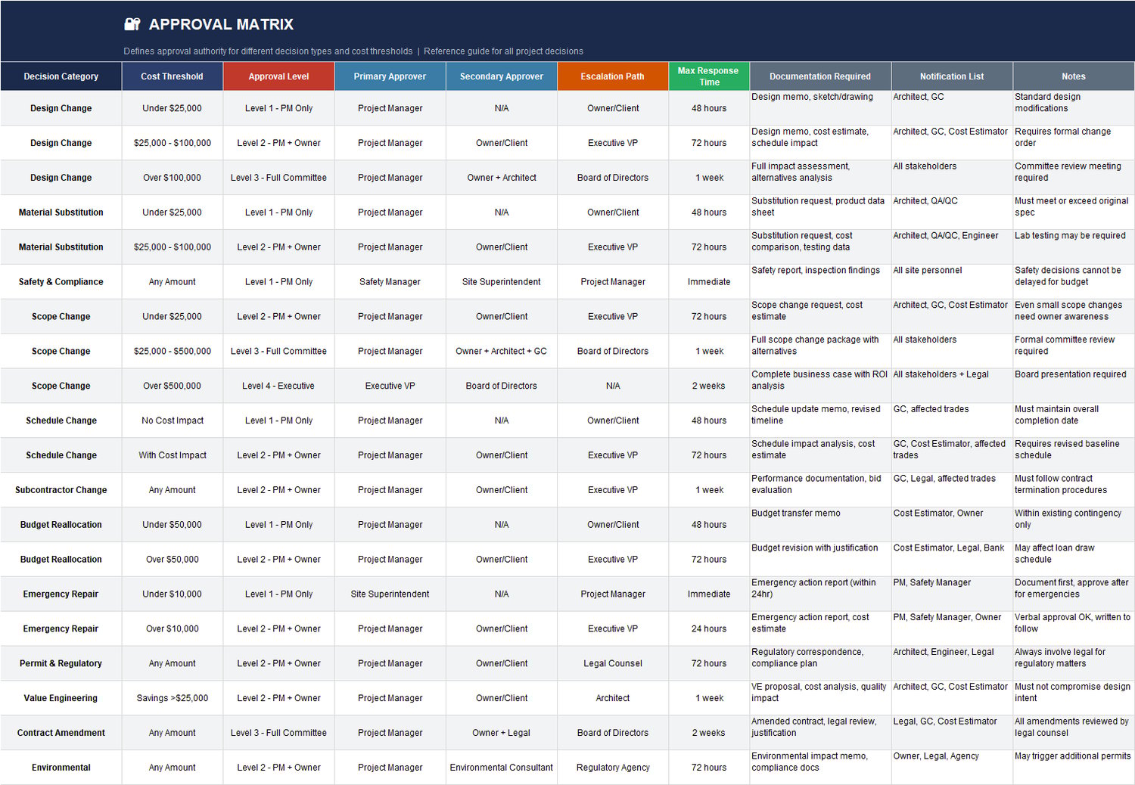Click the Regulatory Agency escalation path cell

coord(612,767)
